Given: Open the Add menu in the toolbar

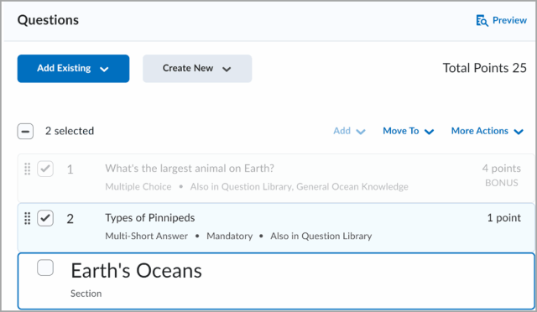Looking at the screenshot, I should 350,131.
